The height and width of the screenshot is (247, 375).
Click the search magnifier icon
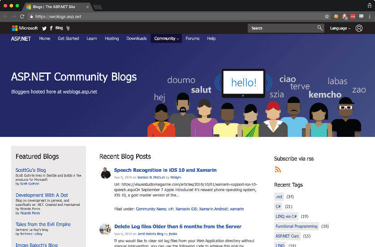click(320, 28)
